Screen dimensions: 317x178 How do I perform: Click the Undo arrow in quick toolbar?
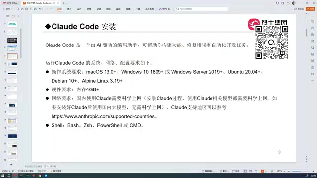[x=40, y=9]
